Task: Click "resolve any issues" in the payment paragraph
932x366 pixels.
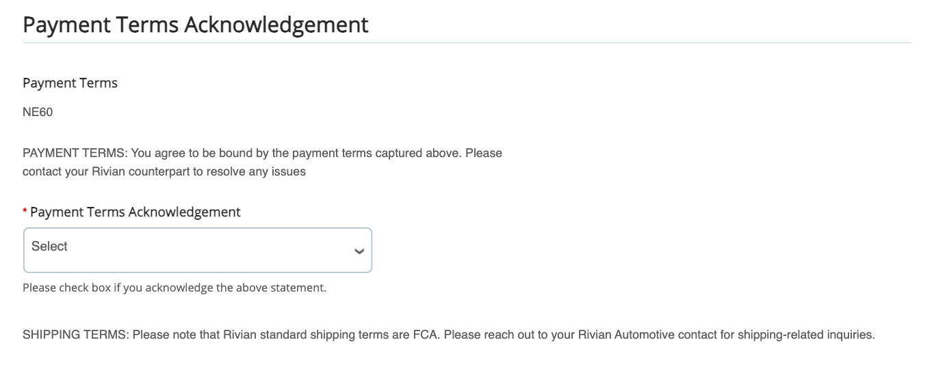Action: pyautogui.click(x=257, y=172)
